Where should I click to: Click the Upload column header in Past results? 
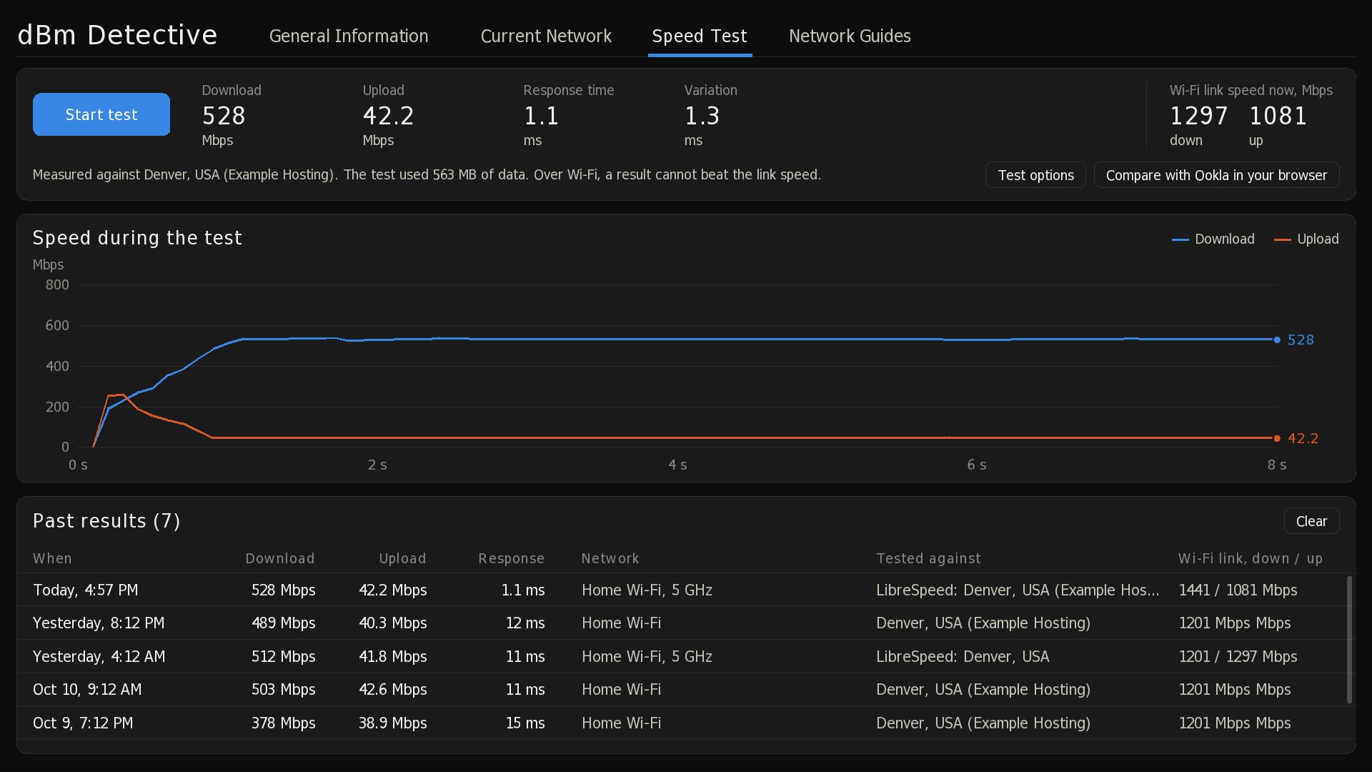coord(402,558)
